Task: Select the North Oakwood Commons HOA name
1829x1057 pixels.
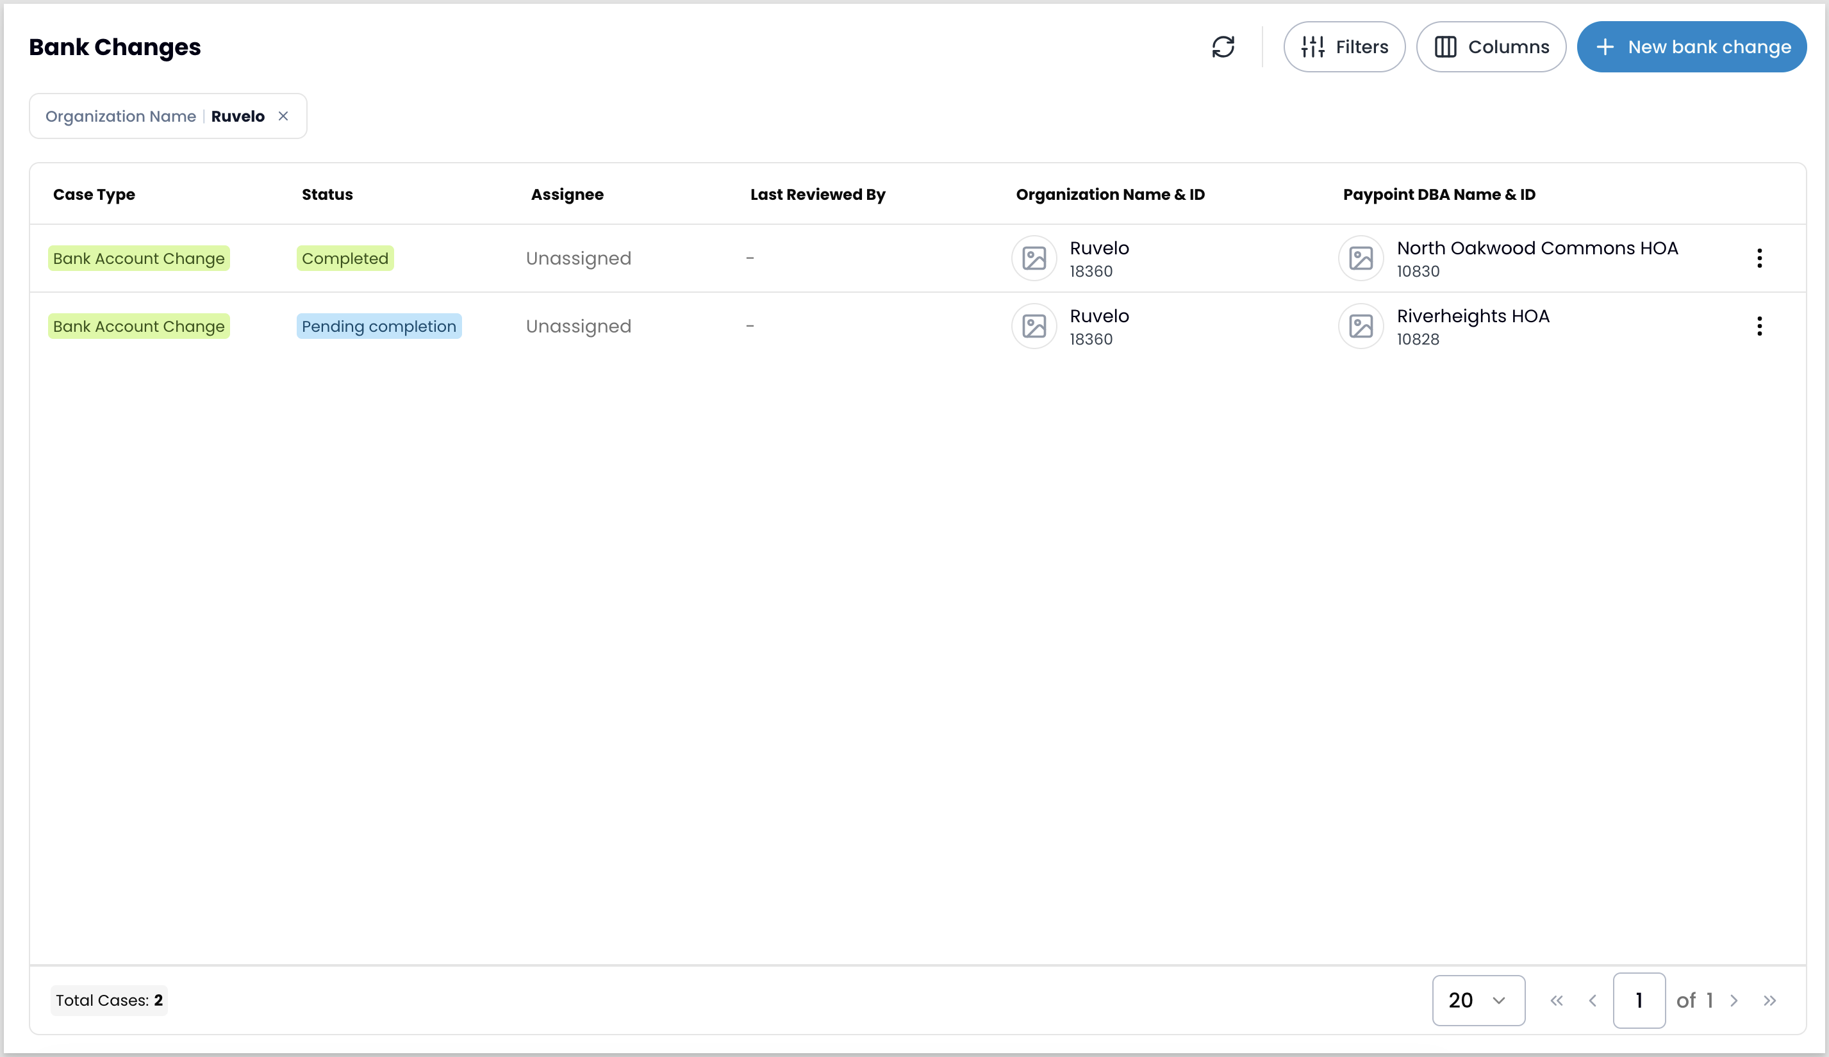Action: tap(1537, 248)
